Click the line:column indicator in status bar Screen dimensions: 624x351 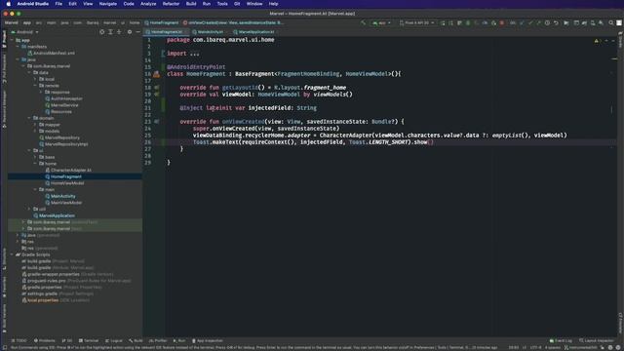tap(514, 347)
